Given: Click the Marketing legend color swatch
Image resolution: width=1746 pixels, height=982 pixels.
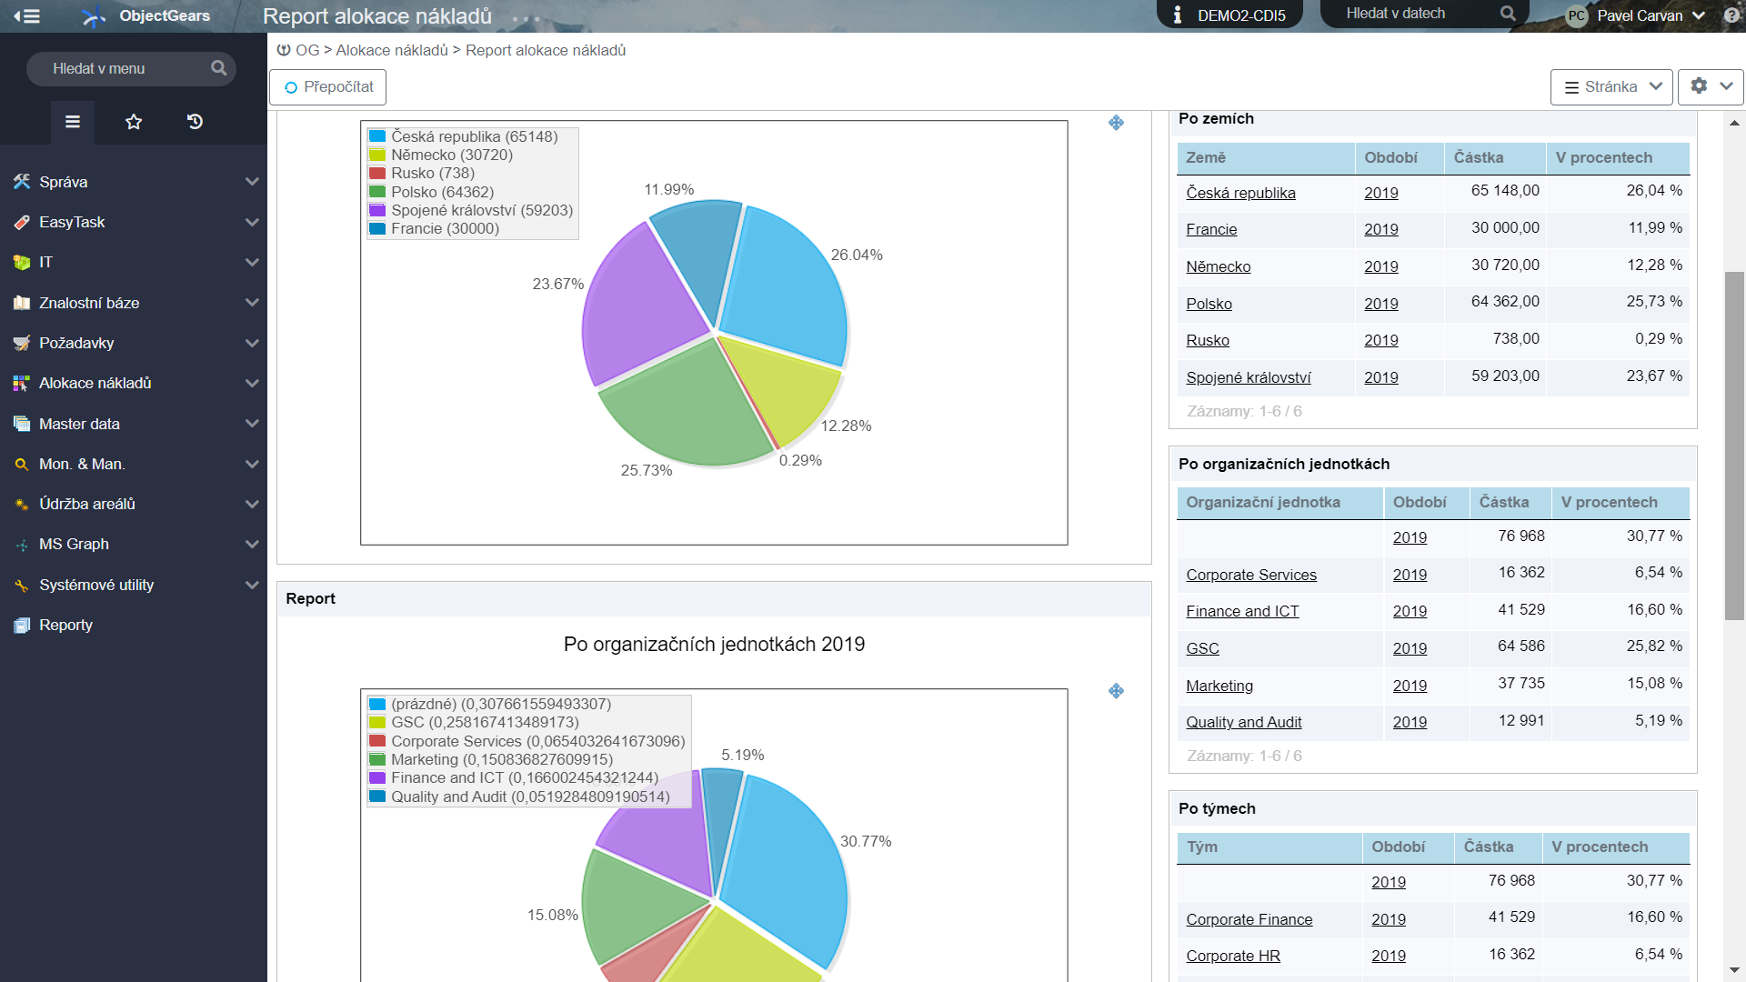Looking at the screenshot, I should click(377, 759).
